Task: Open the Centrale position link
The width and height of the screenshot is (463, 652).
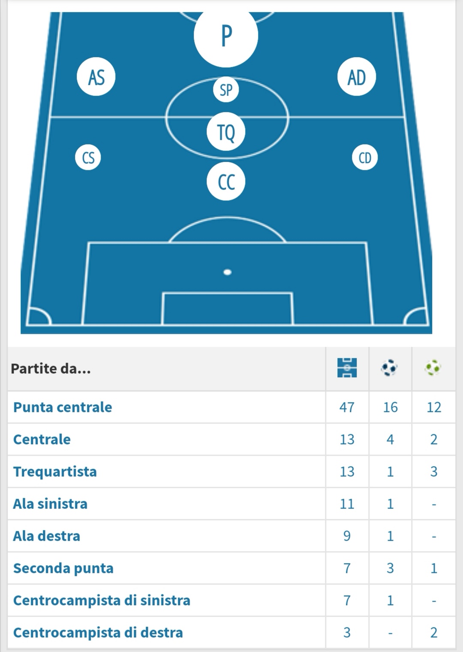Action: [x=42, y=439]
